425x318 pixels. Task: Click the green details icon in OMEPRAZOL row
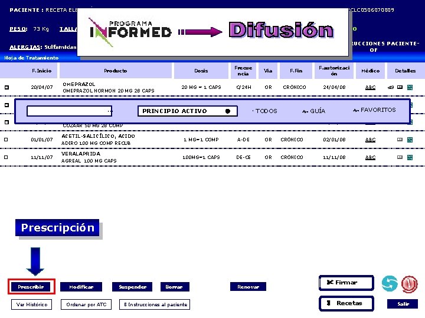pyautogui.click(x=410, y=87)
